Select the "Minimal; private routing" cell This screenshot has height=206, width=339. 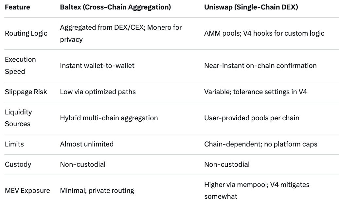[x=97, y=191]
